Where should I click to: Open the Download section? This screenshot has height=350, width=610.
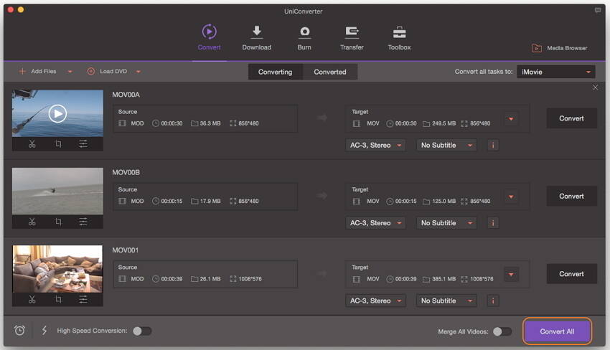(256, 37)
